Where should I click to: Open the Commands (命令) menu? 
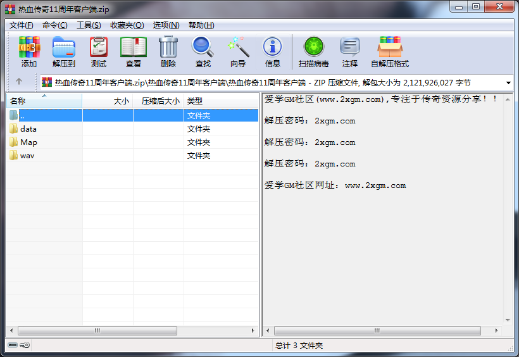55,25
